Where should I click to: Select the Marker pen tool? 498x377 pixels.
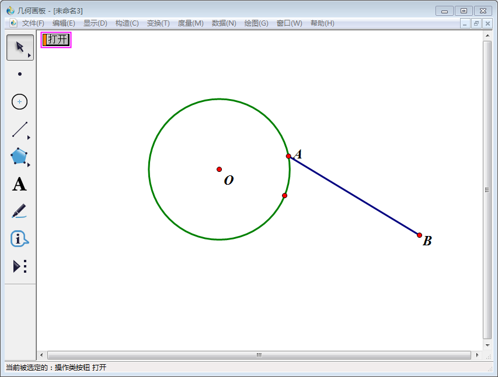click(19, 211)
